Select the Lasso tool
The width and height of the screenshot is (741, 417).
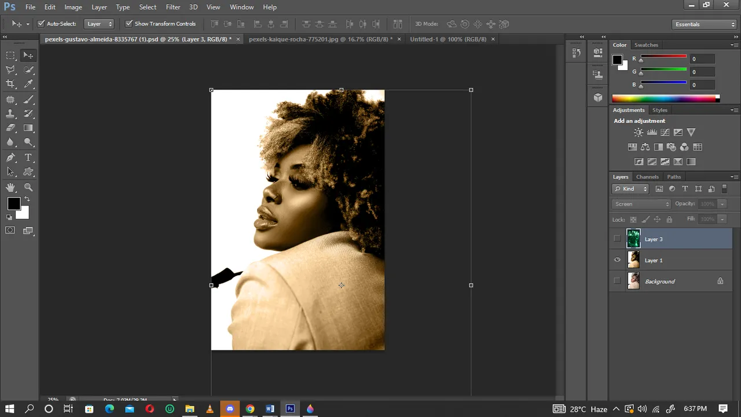click(x=10, y=69)
